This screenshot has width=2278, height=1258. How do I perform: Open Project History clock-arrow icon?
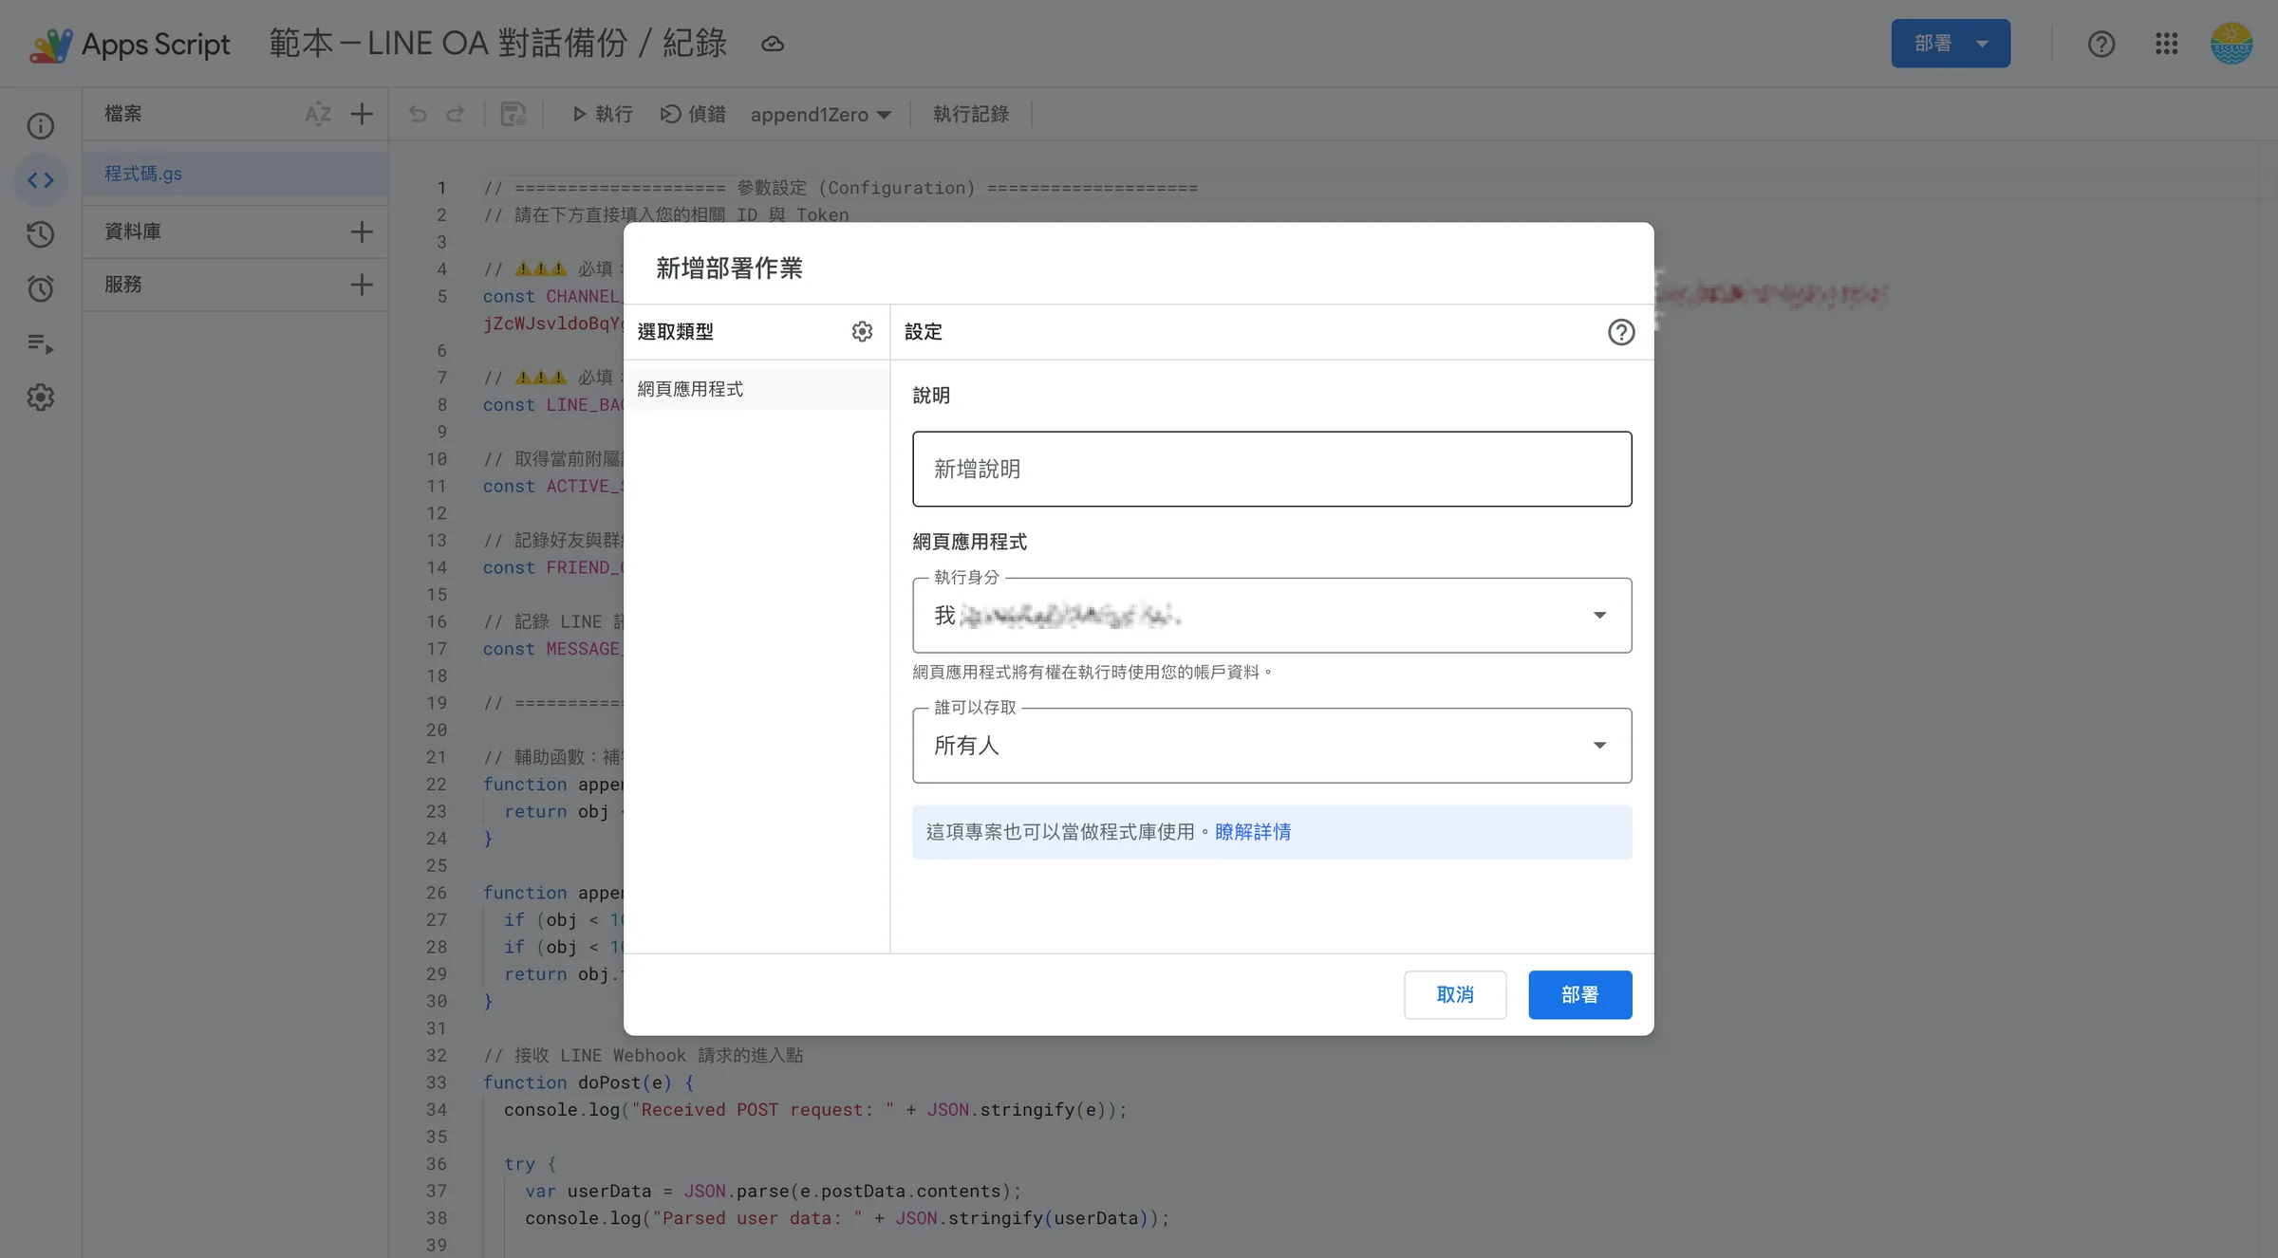click(40, 234)
